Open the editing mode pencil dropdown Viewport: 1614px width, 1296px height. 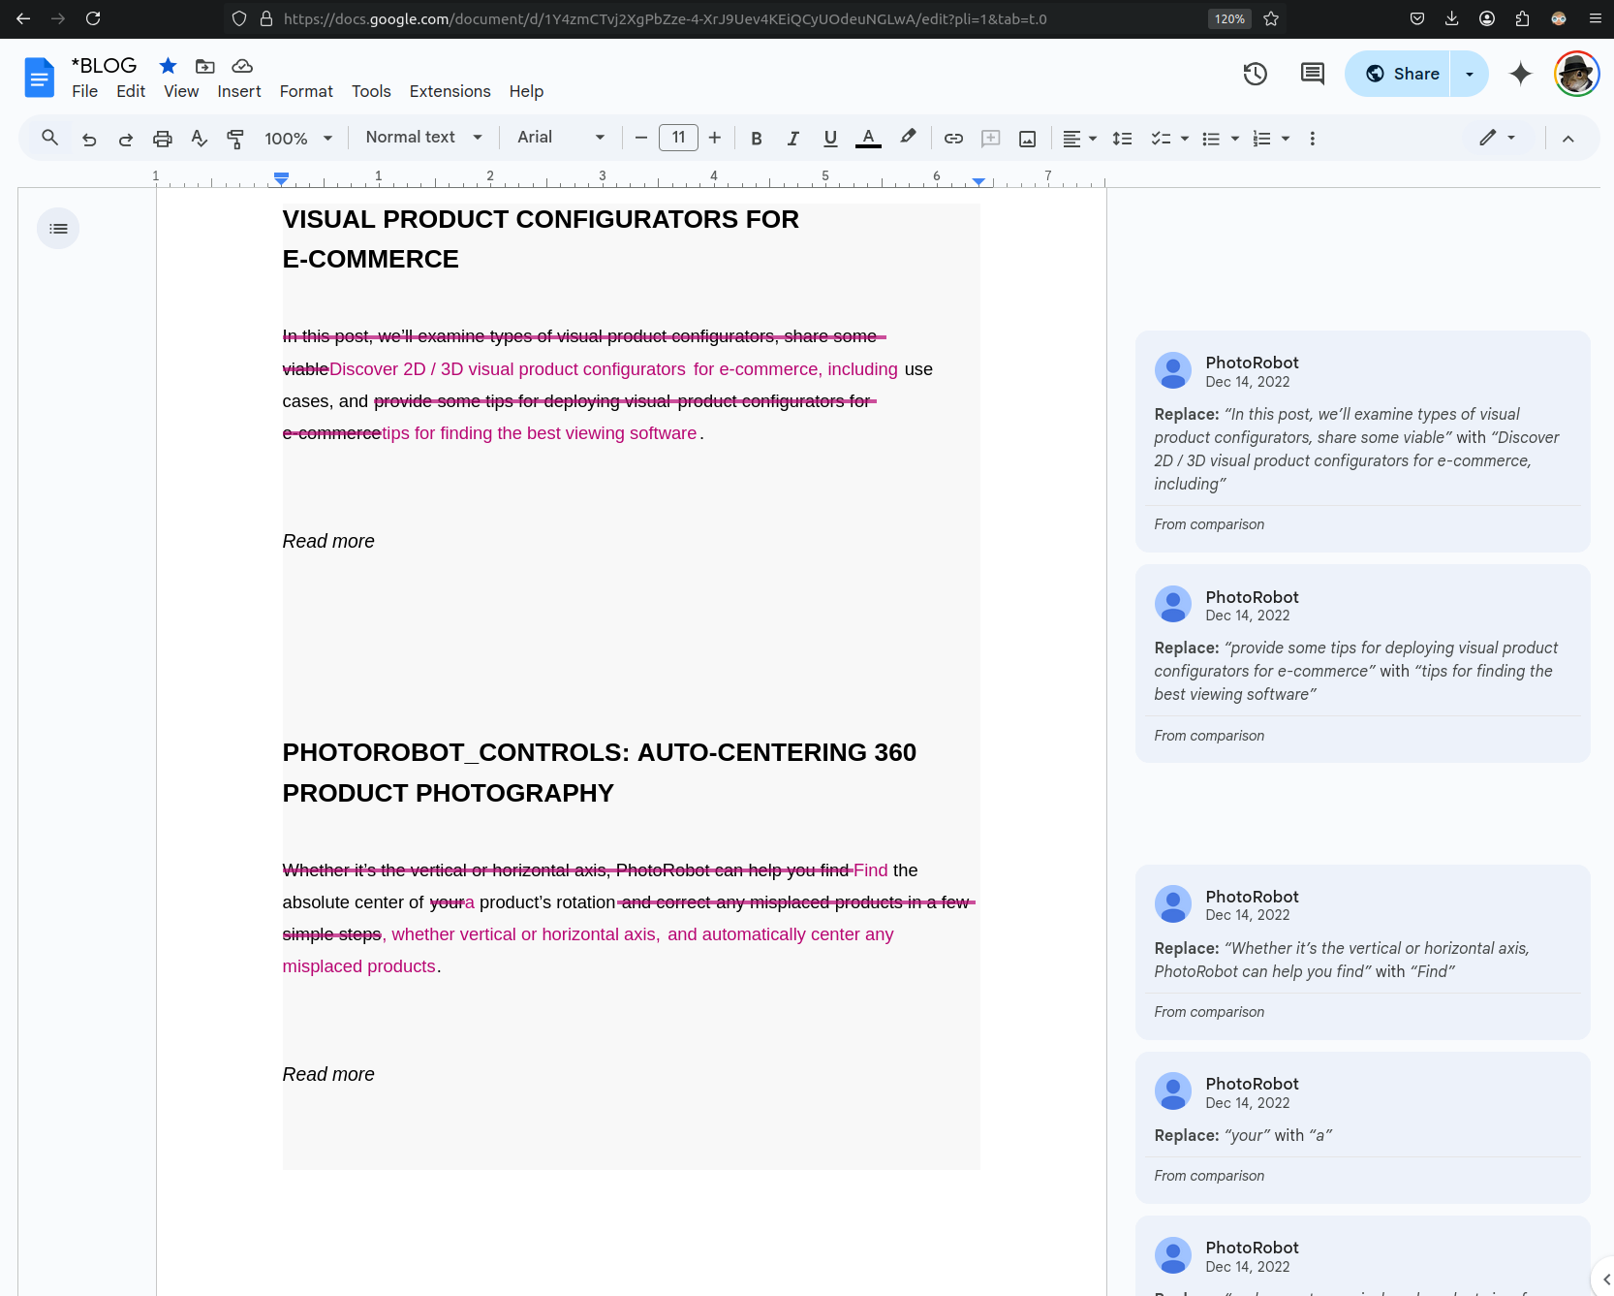tap(1498, 138)
